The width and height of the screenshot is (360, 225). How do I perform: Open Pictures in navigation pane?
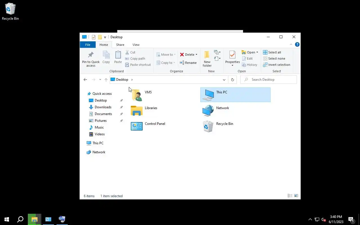(x=101, y=121)
